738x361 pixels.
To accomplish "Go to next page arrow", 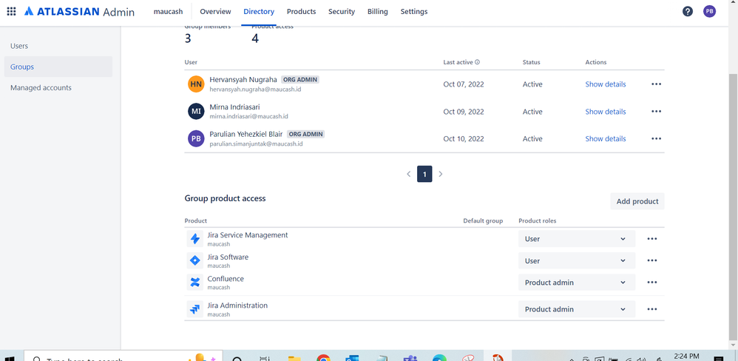I will (441, 174).
